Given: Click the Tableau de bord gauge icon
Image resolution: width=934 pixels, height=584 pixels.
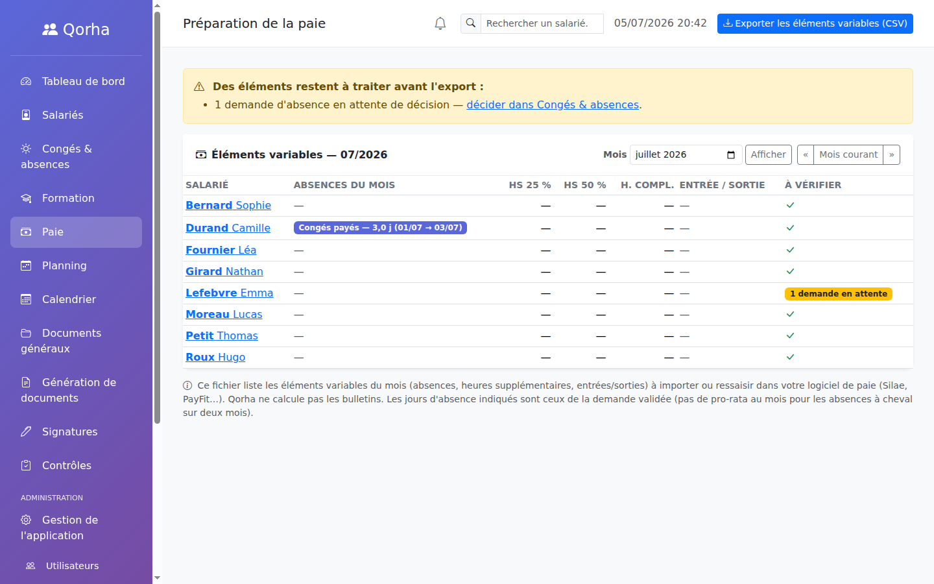Looking at the screenshot, I should coord(26,81).
